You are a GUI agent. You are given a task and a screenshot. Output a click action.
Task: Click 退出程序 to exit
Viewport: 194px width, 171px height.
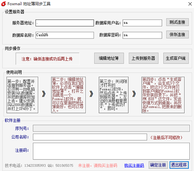179,165
